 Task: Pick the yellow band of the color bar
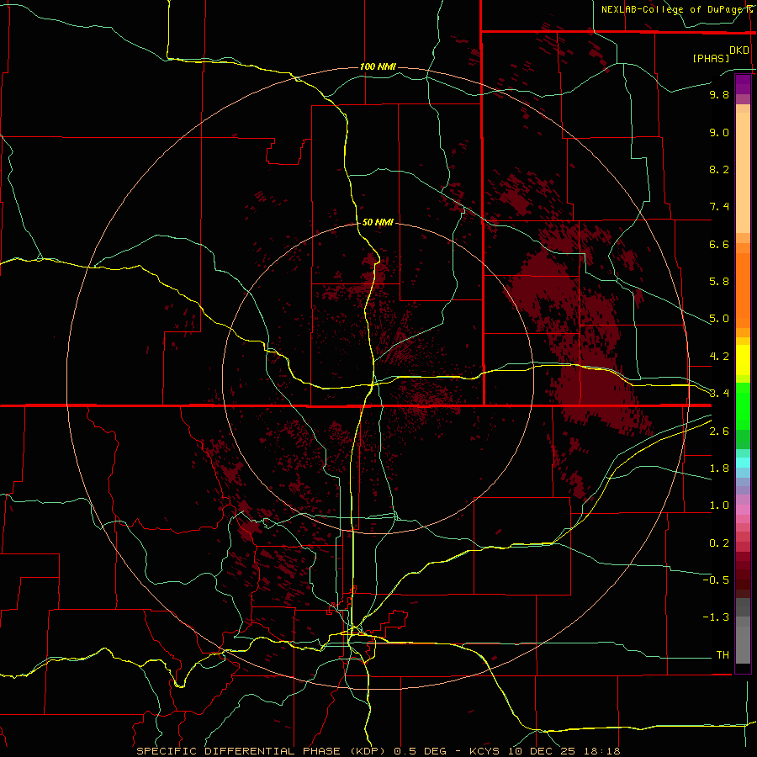pos(743,360)
